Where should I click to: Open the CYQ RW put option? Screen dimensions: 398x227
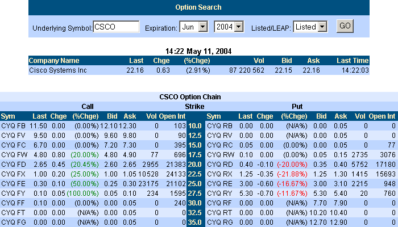coord(220,154)
